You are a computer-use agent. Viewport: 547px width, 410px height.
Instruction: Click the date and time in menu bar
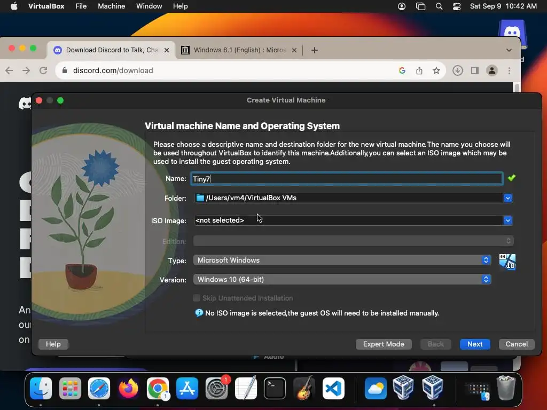pyautogui.click(x=503, y=6)
